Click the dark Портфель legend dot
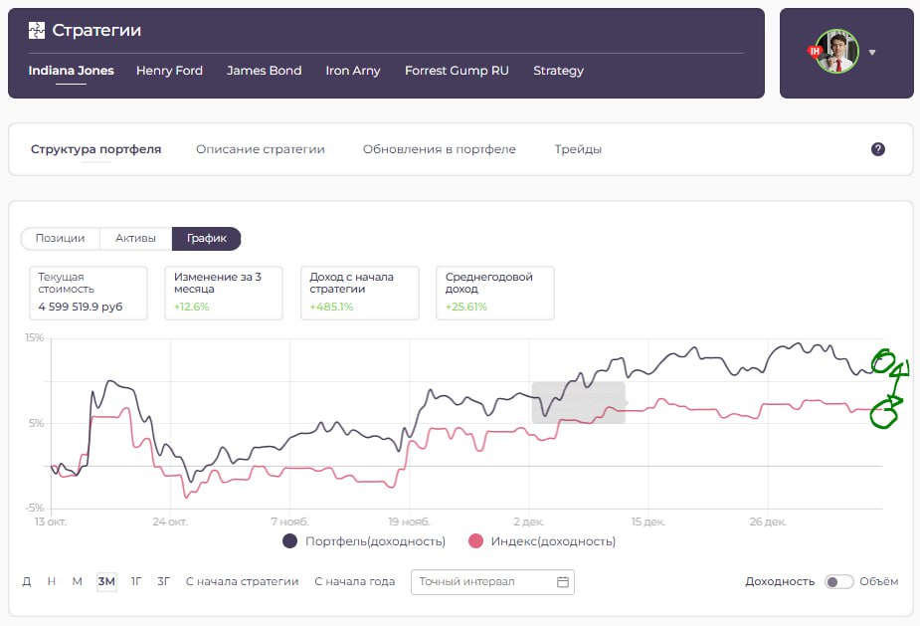The height and width of the screenshot is (626, 920). [x=290, y=541]
